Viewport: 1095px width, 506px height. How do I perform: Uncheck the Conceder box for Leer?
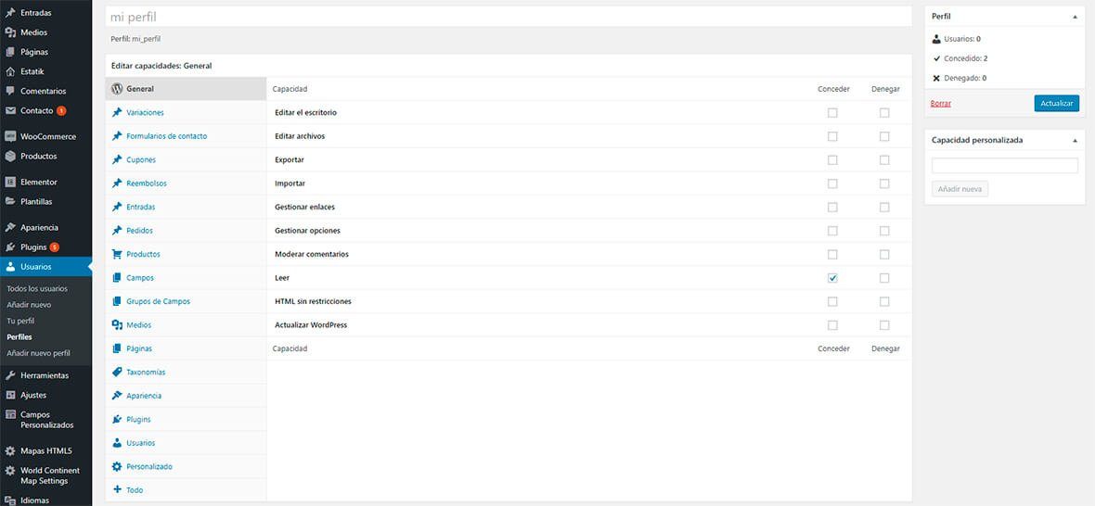[832, 278]
